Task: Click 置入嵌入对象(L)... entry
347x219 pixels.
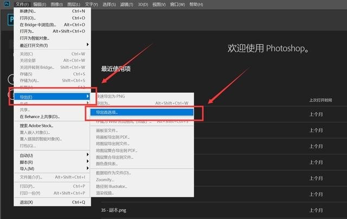Action: (52, 132)
